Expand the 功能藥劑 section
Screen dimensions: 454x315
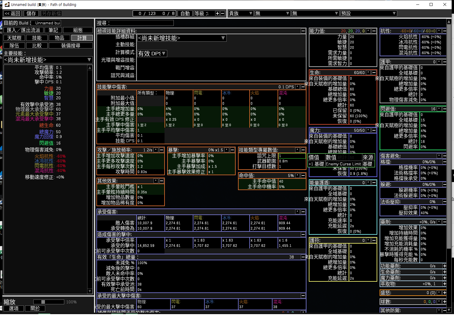(x=444, y=266)
